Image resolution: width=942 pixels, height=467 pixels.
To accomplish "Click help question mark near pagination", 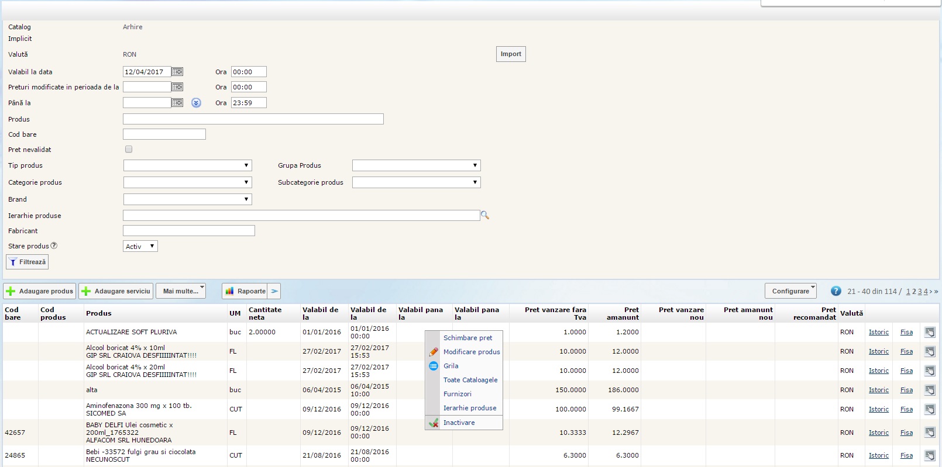I will (x=836, y=291).
